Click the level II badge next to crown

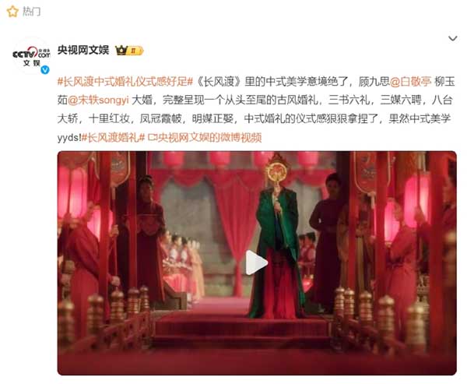pyautogui.click(x=135, y=51)
